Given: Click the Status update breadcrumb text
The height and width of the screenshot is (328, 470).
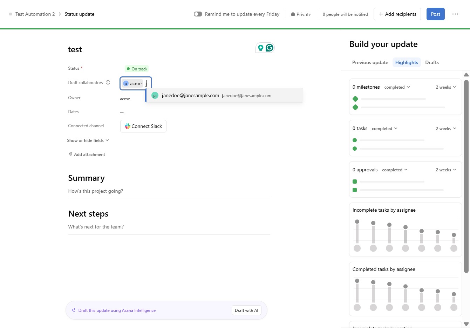Looking at the screenshot, I should 79,14.
